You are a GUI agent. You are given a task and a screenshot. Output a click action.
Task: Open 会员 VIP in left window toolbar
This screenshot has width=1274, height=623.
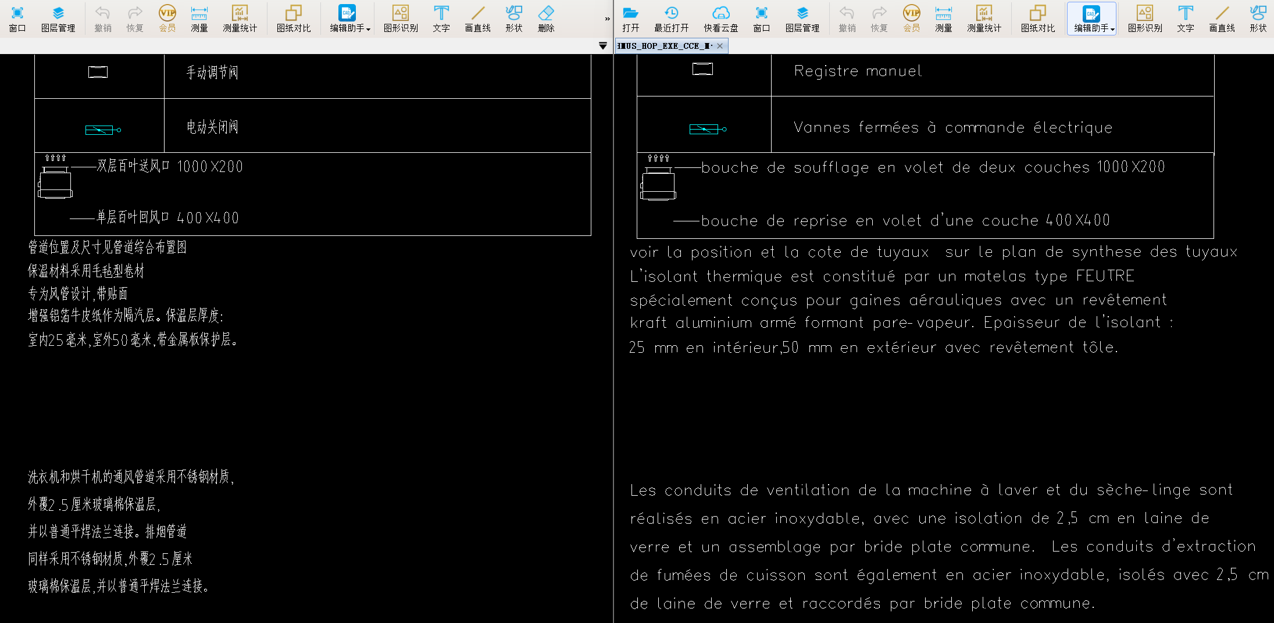[167, 19]
